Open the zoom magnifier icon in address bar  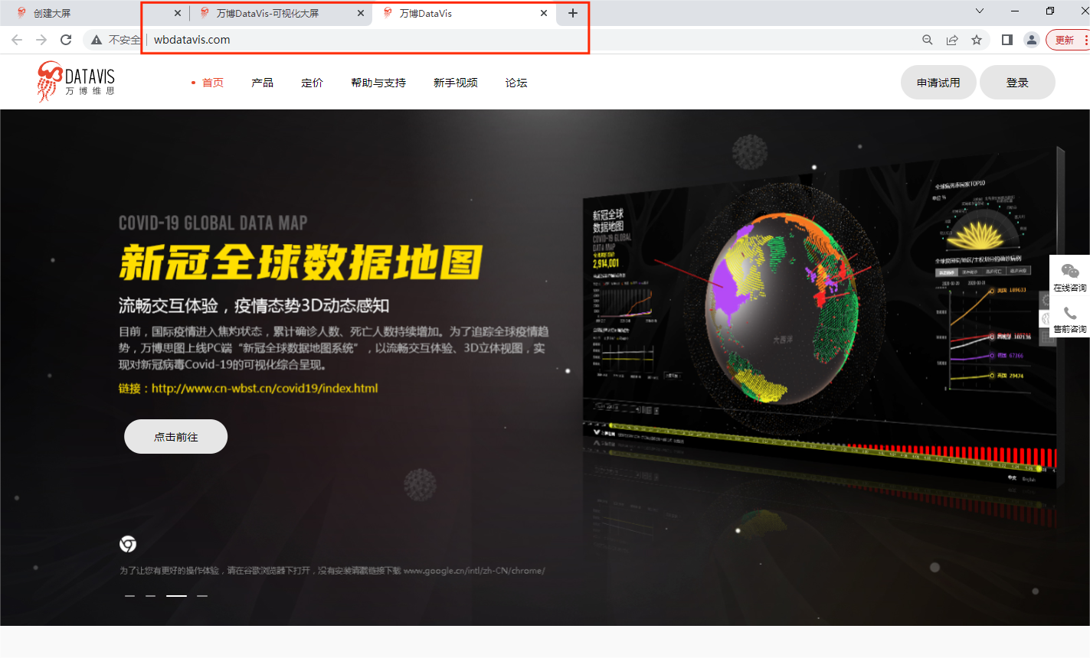tap(928, 40)
